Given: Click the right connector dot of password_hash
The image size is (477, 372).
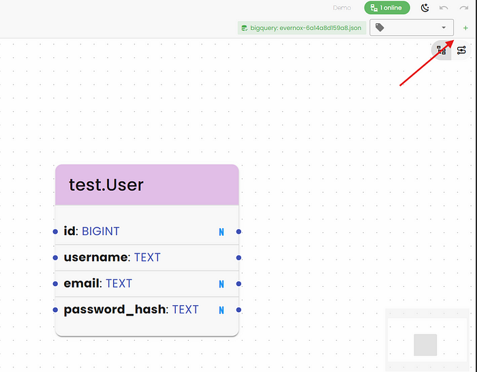Looking at the screenshot, I should [x=238, y=309].
